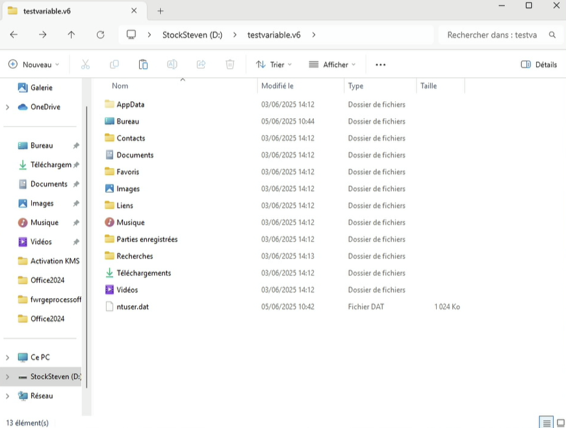
Task: Go forward with the right arrow
Action: point(43,34)
